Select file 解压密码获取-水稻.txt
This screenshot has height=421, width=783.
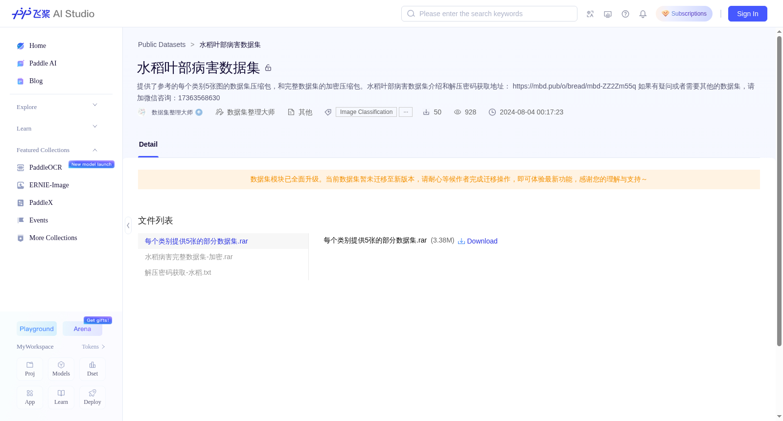tap(223, 272)
